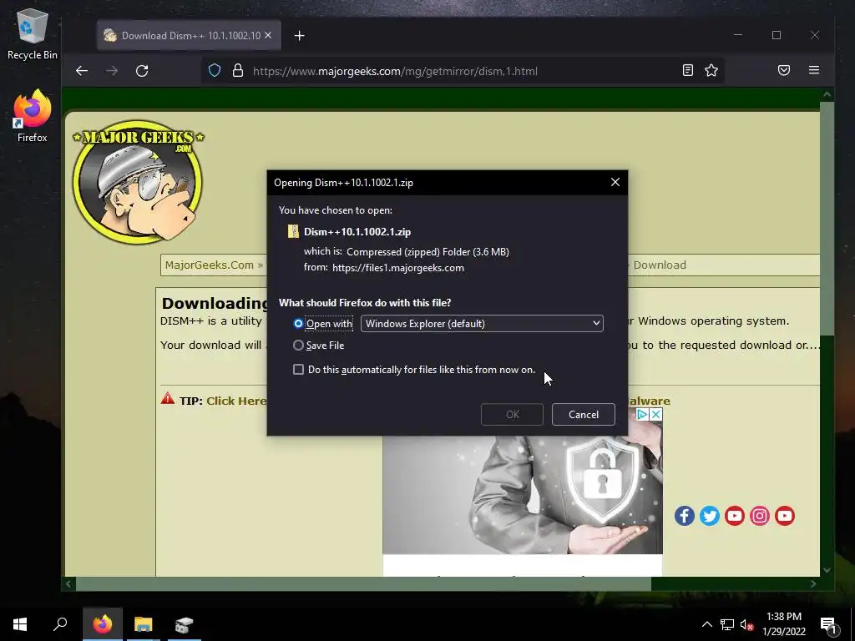Image resolution: width=855 pixels, height=641 pixels.
Task: Select the Open with radio button
Action: point(298,323)
